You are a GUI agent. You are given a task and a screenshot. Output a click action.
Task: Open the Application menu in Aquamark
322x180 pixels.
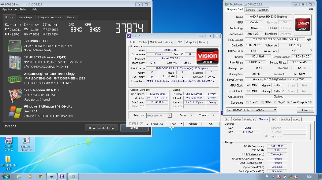click(x=9, y=9)
